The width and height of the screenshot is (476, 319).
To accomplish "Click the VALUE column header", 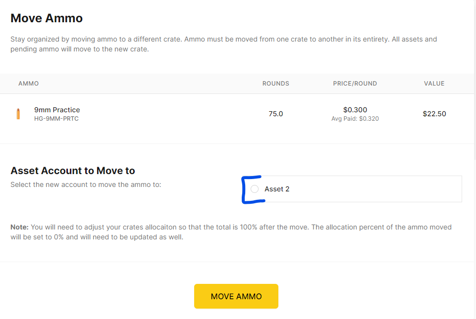I will [x=434, y=84].
